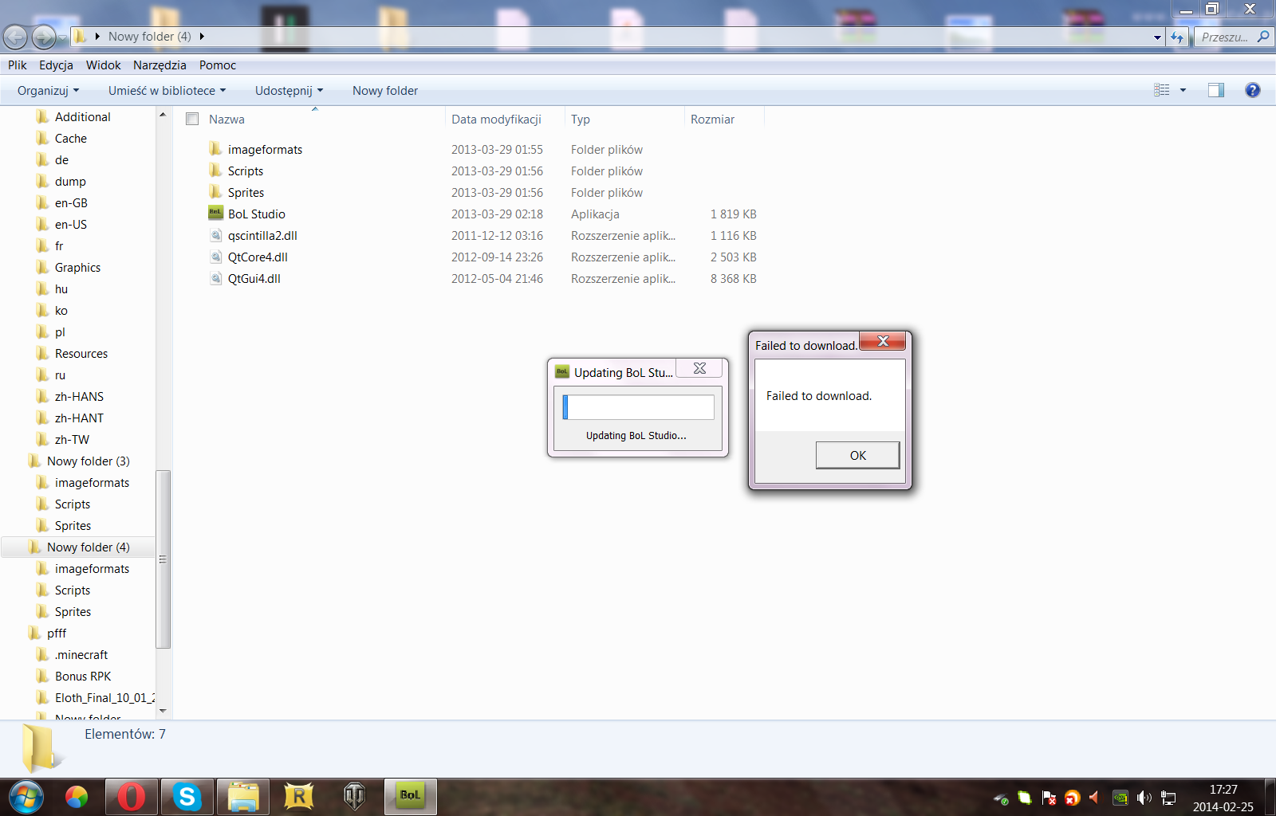
Task: Click OK in the Failed to download dialog
Action: point(858,455)
